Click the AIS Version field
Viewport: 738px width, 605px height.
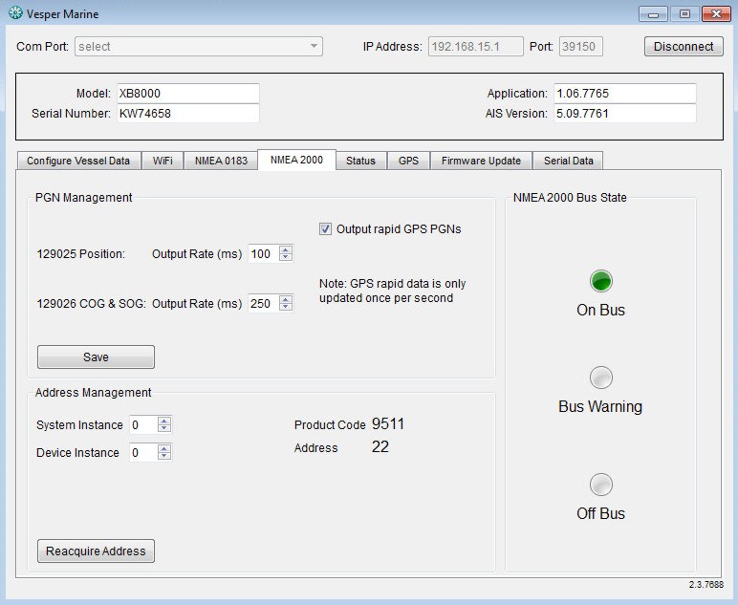click(625, 114)
